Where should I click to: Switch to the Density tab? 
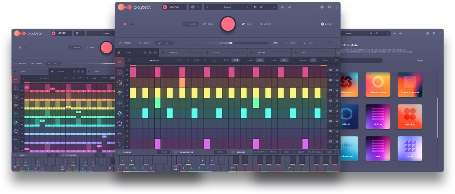pyautogui.click(x=173, y=52)
